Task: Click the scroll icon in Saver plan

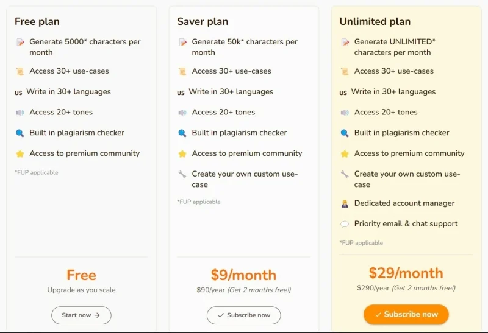Action: (x=182, y=72)
